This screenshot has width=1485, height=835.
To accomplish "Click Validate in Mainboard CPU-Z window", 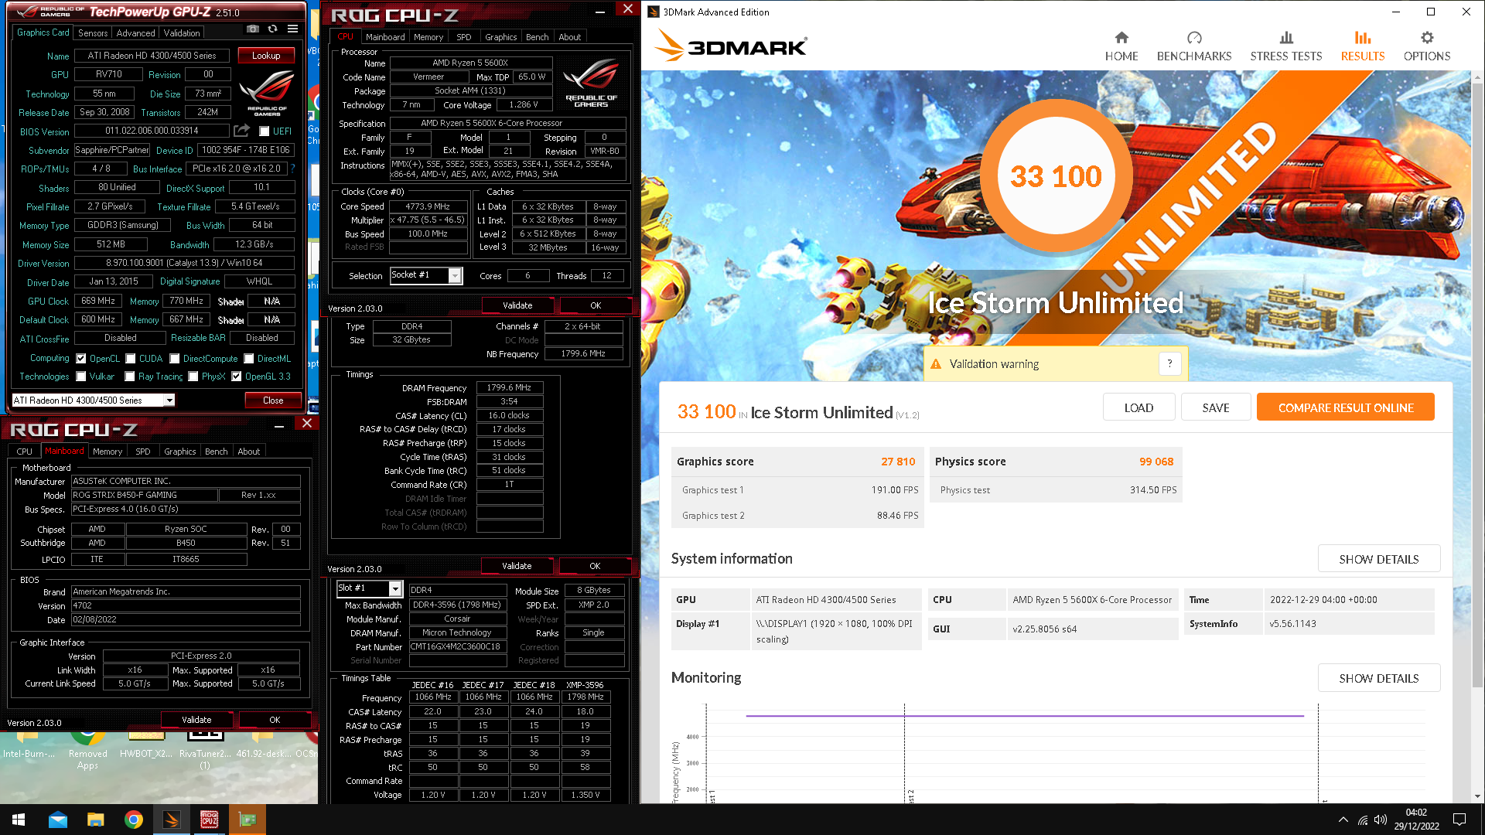I will [x=196, y=720].
